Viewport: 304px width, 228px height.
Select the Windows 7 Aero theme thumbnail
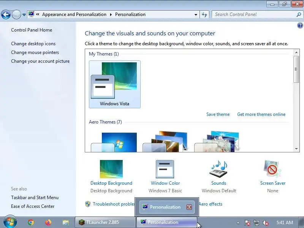click(x=114, y=142)
